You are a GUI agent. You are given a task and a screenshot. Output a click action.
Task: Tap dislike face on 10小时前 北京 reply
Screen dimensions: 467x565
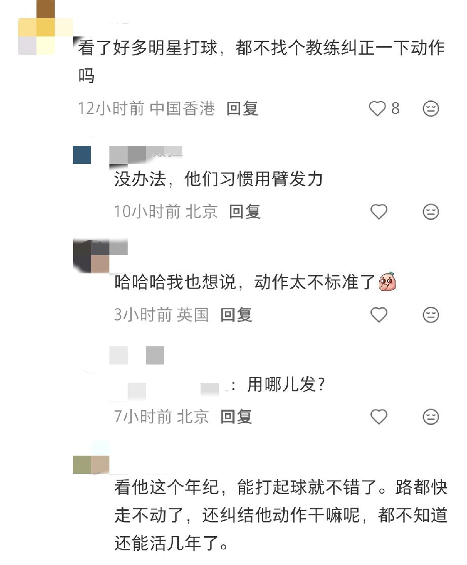click(x=431, y=212)
